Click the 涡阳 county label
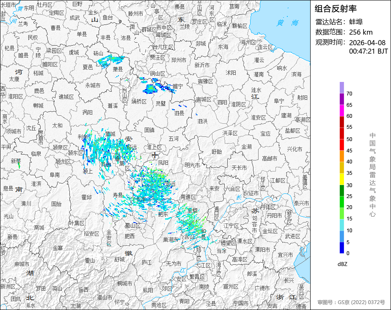This screenshot has height=310, width=391. [x=87, y=112]
